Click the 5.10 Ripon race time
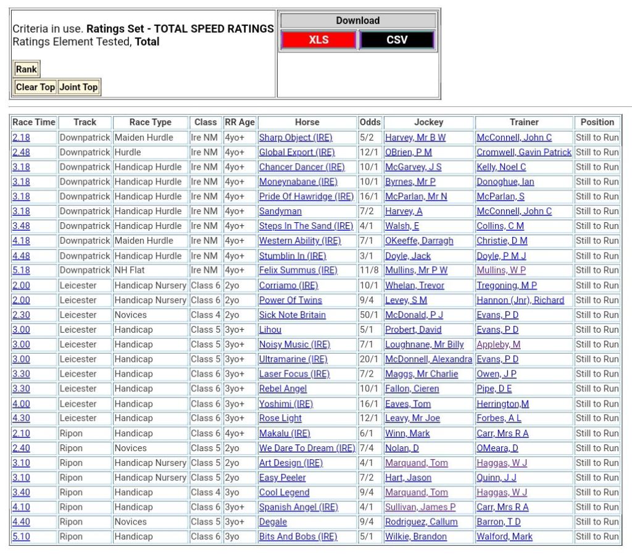 pyautogui.click(x=21, y=536)
